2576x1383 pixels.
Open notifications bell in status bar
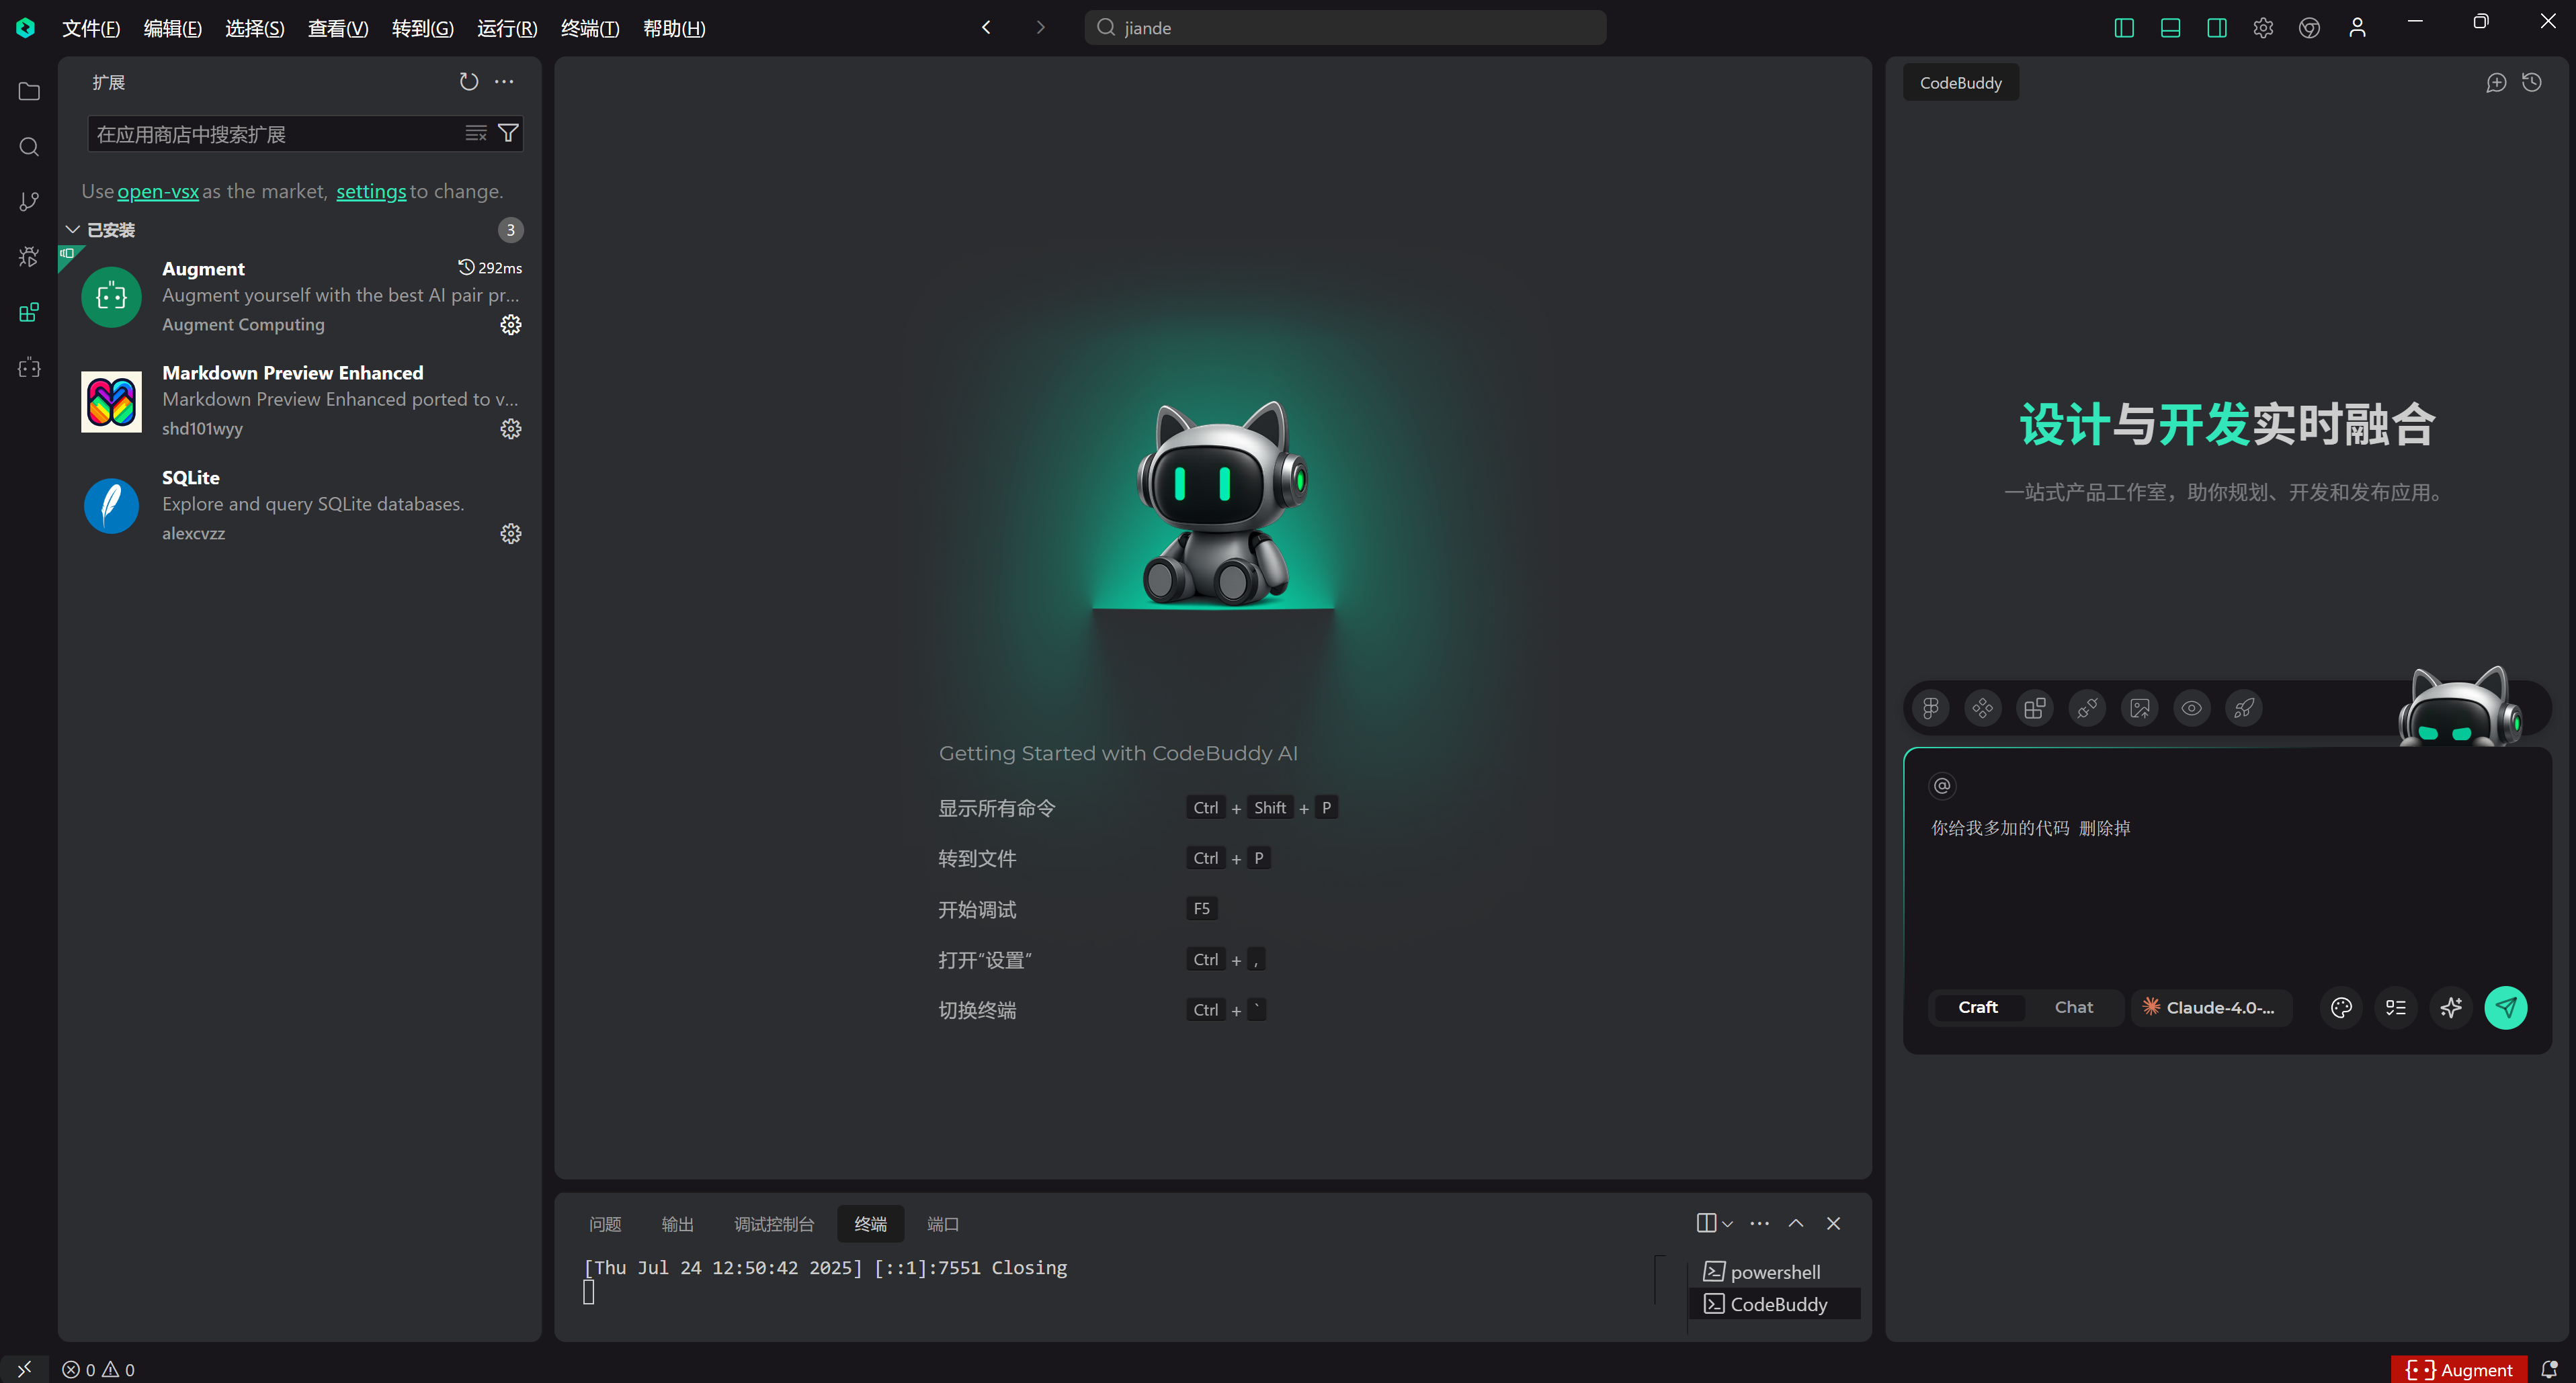(2549, 1369)
